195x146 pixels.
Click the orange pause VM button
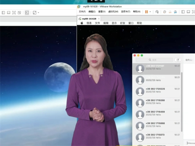point(146,12)
